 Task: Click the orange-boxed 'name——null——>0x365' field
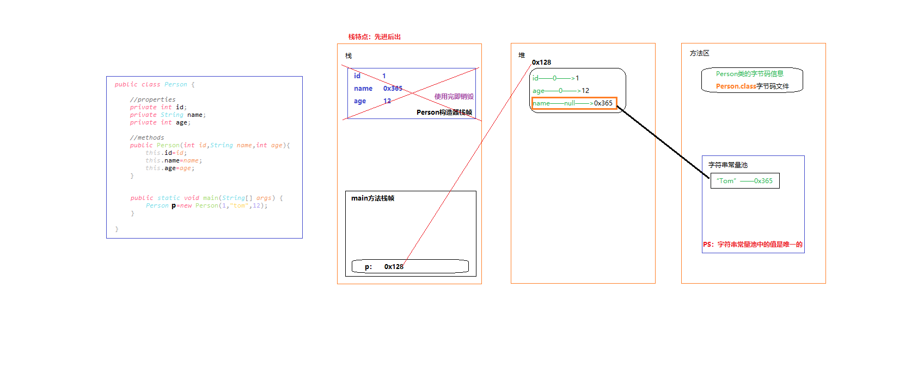(574, 103)
